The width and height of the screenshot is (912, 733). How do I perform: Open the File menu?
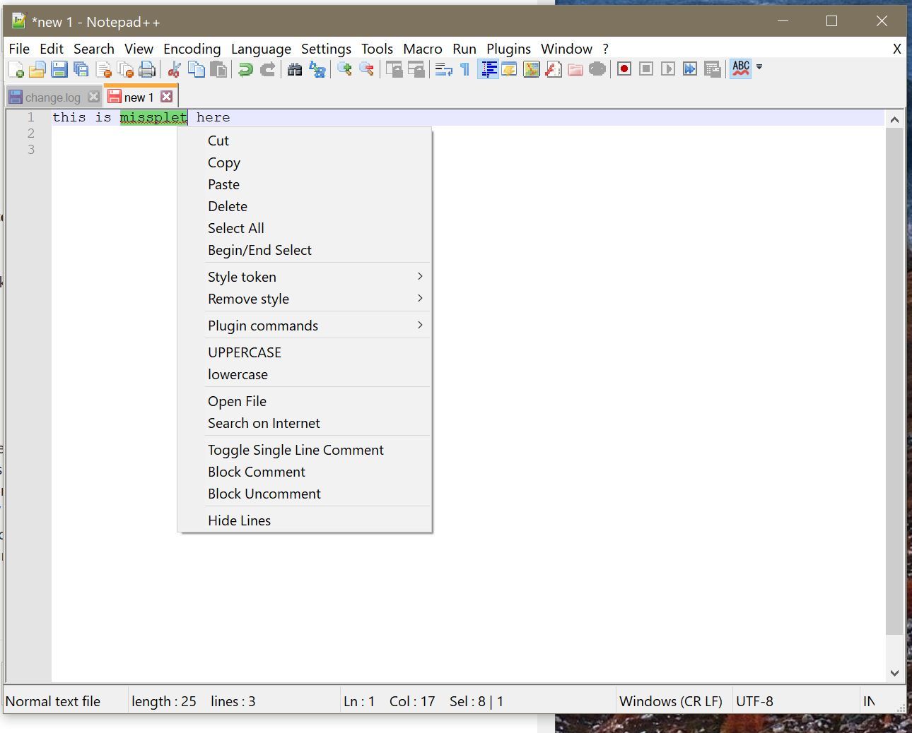click(x=19, y=49)
